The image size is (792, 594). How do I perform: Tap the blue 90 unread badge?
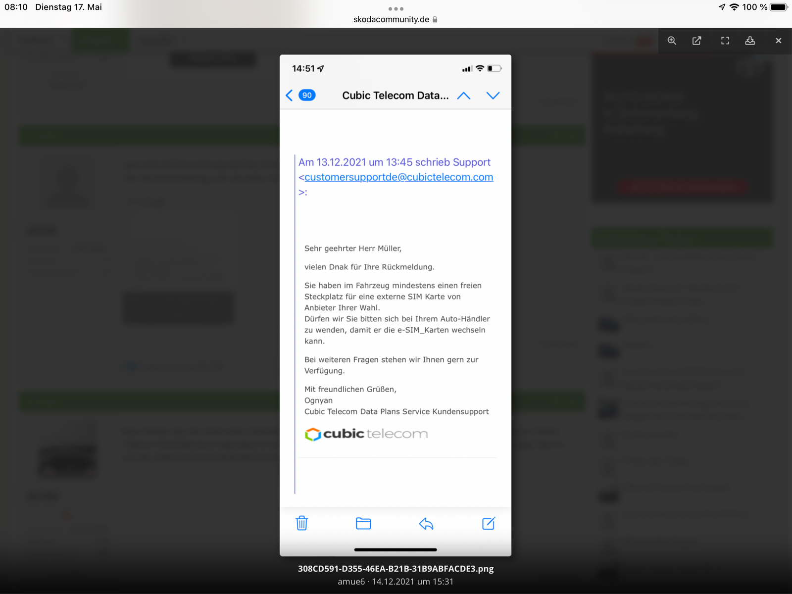pyautogui.click(x=307, y=95)
